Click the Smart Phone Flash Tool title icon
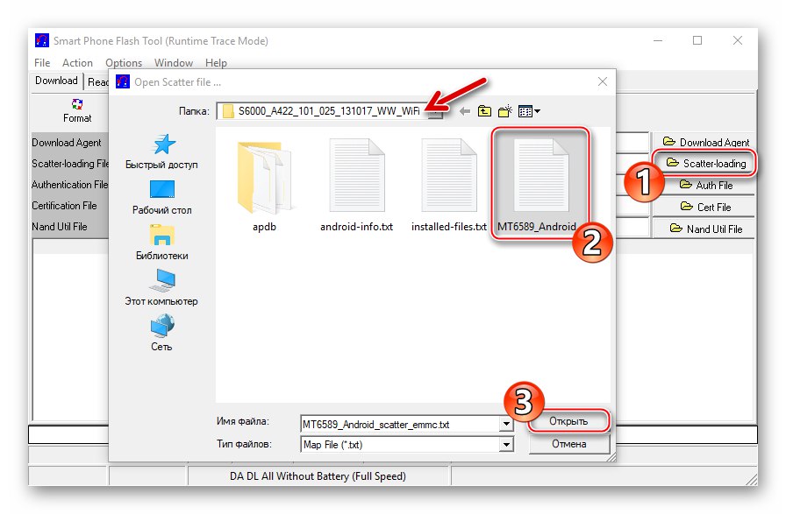 click(42, 40)
